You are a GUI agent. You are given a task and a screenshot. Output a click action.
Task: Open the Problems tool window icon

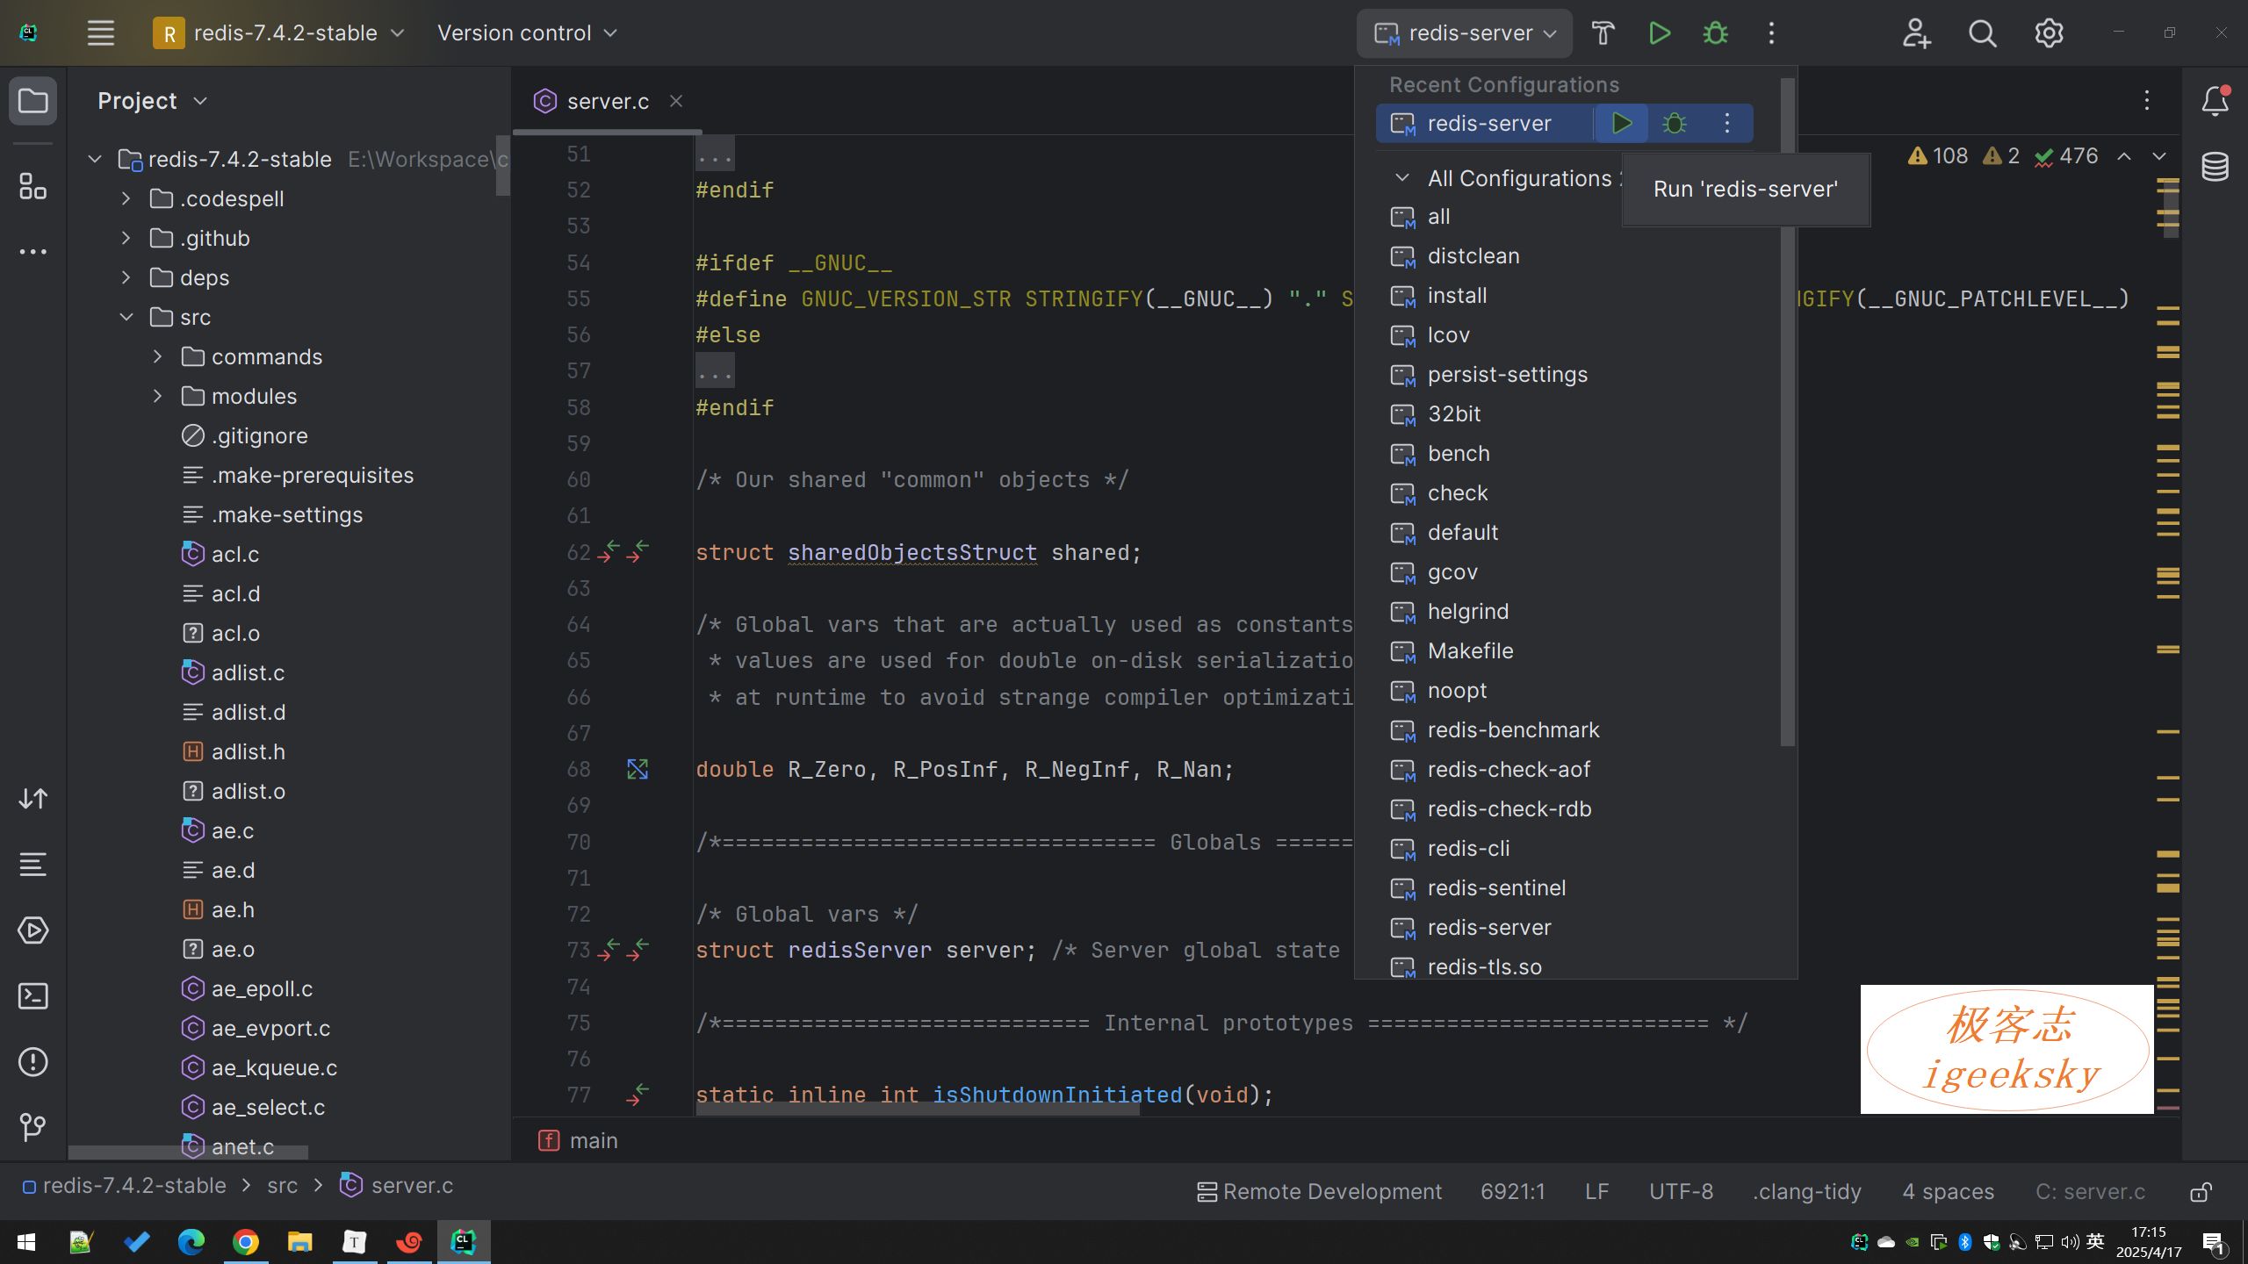click(x=32, y=1062)
